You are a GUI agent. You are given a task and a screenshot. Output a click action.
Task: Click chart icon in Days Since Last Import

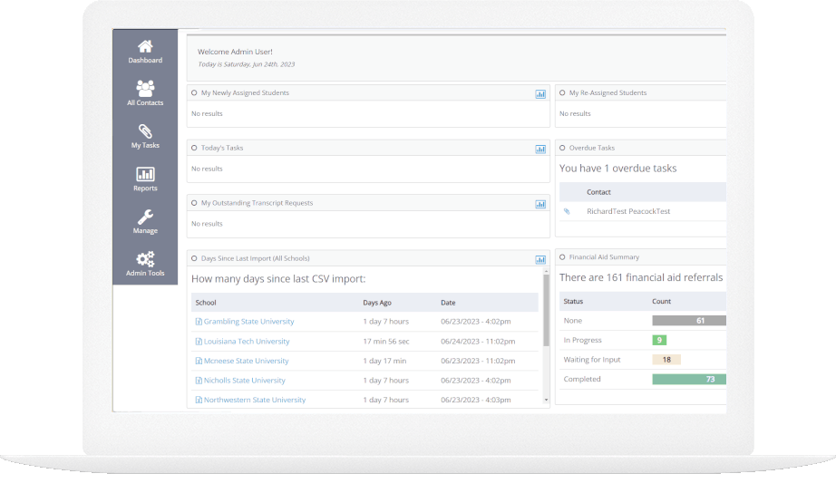click(x=540, y=259)
